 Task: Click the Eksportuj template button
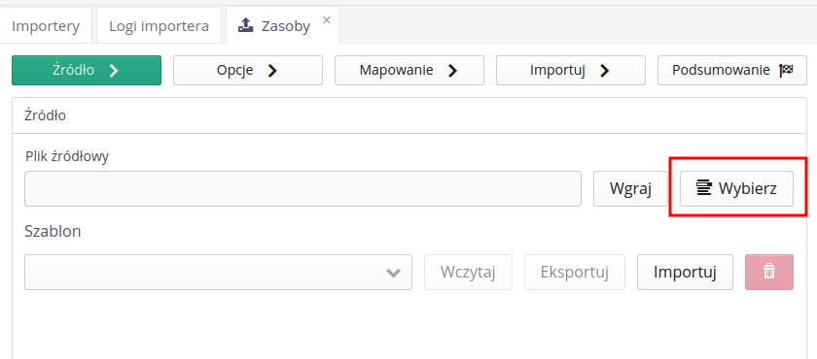pyautogui.click(x=575, y=272)
